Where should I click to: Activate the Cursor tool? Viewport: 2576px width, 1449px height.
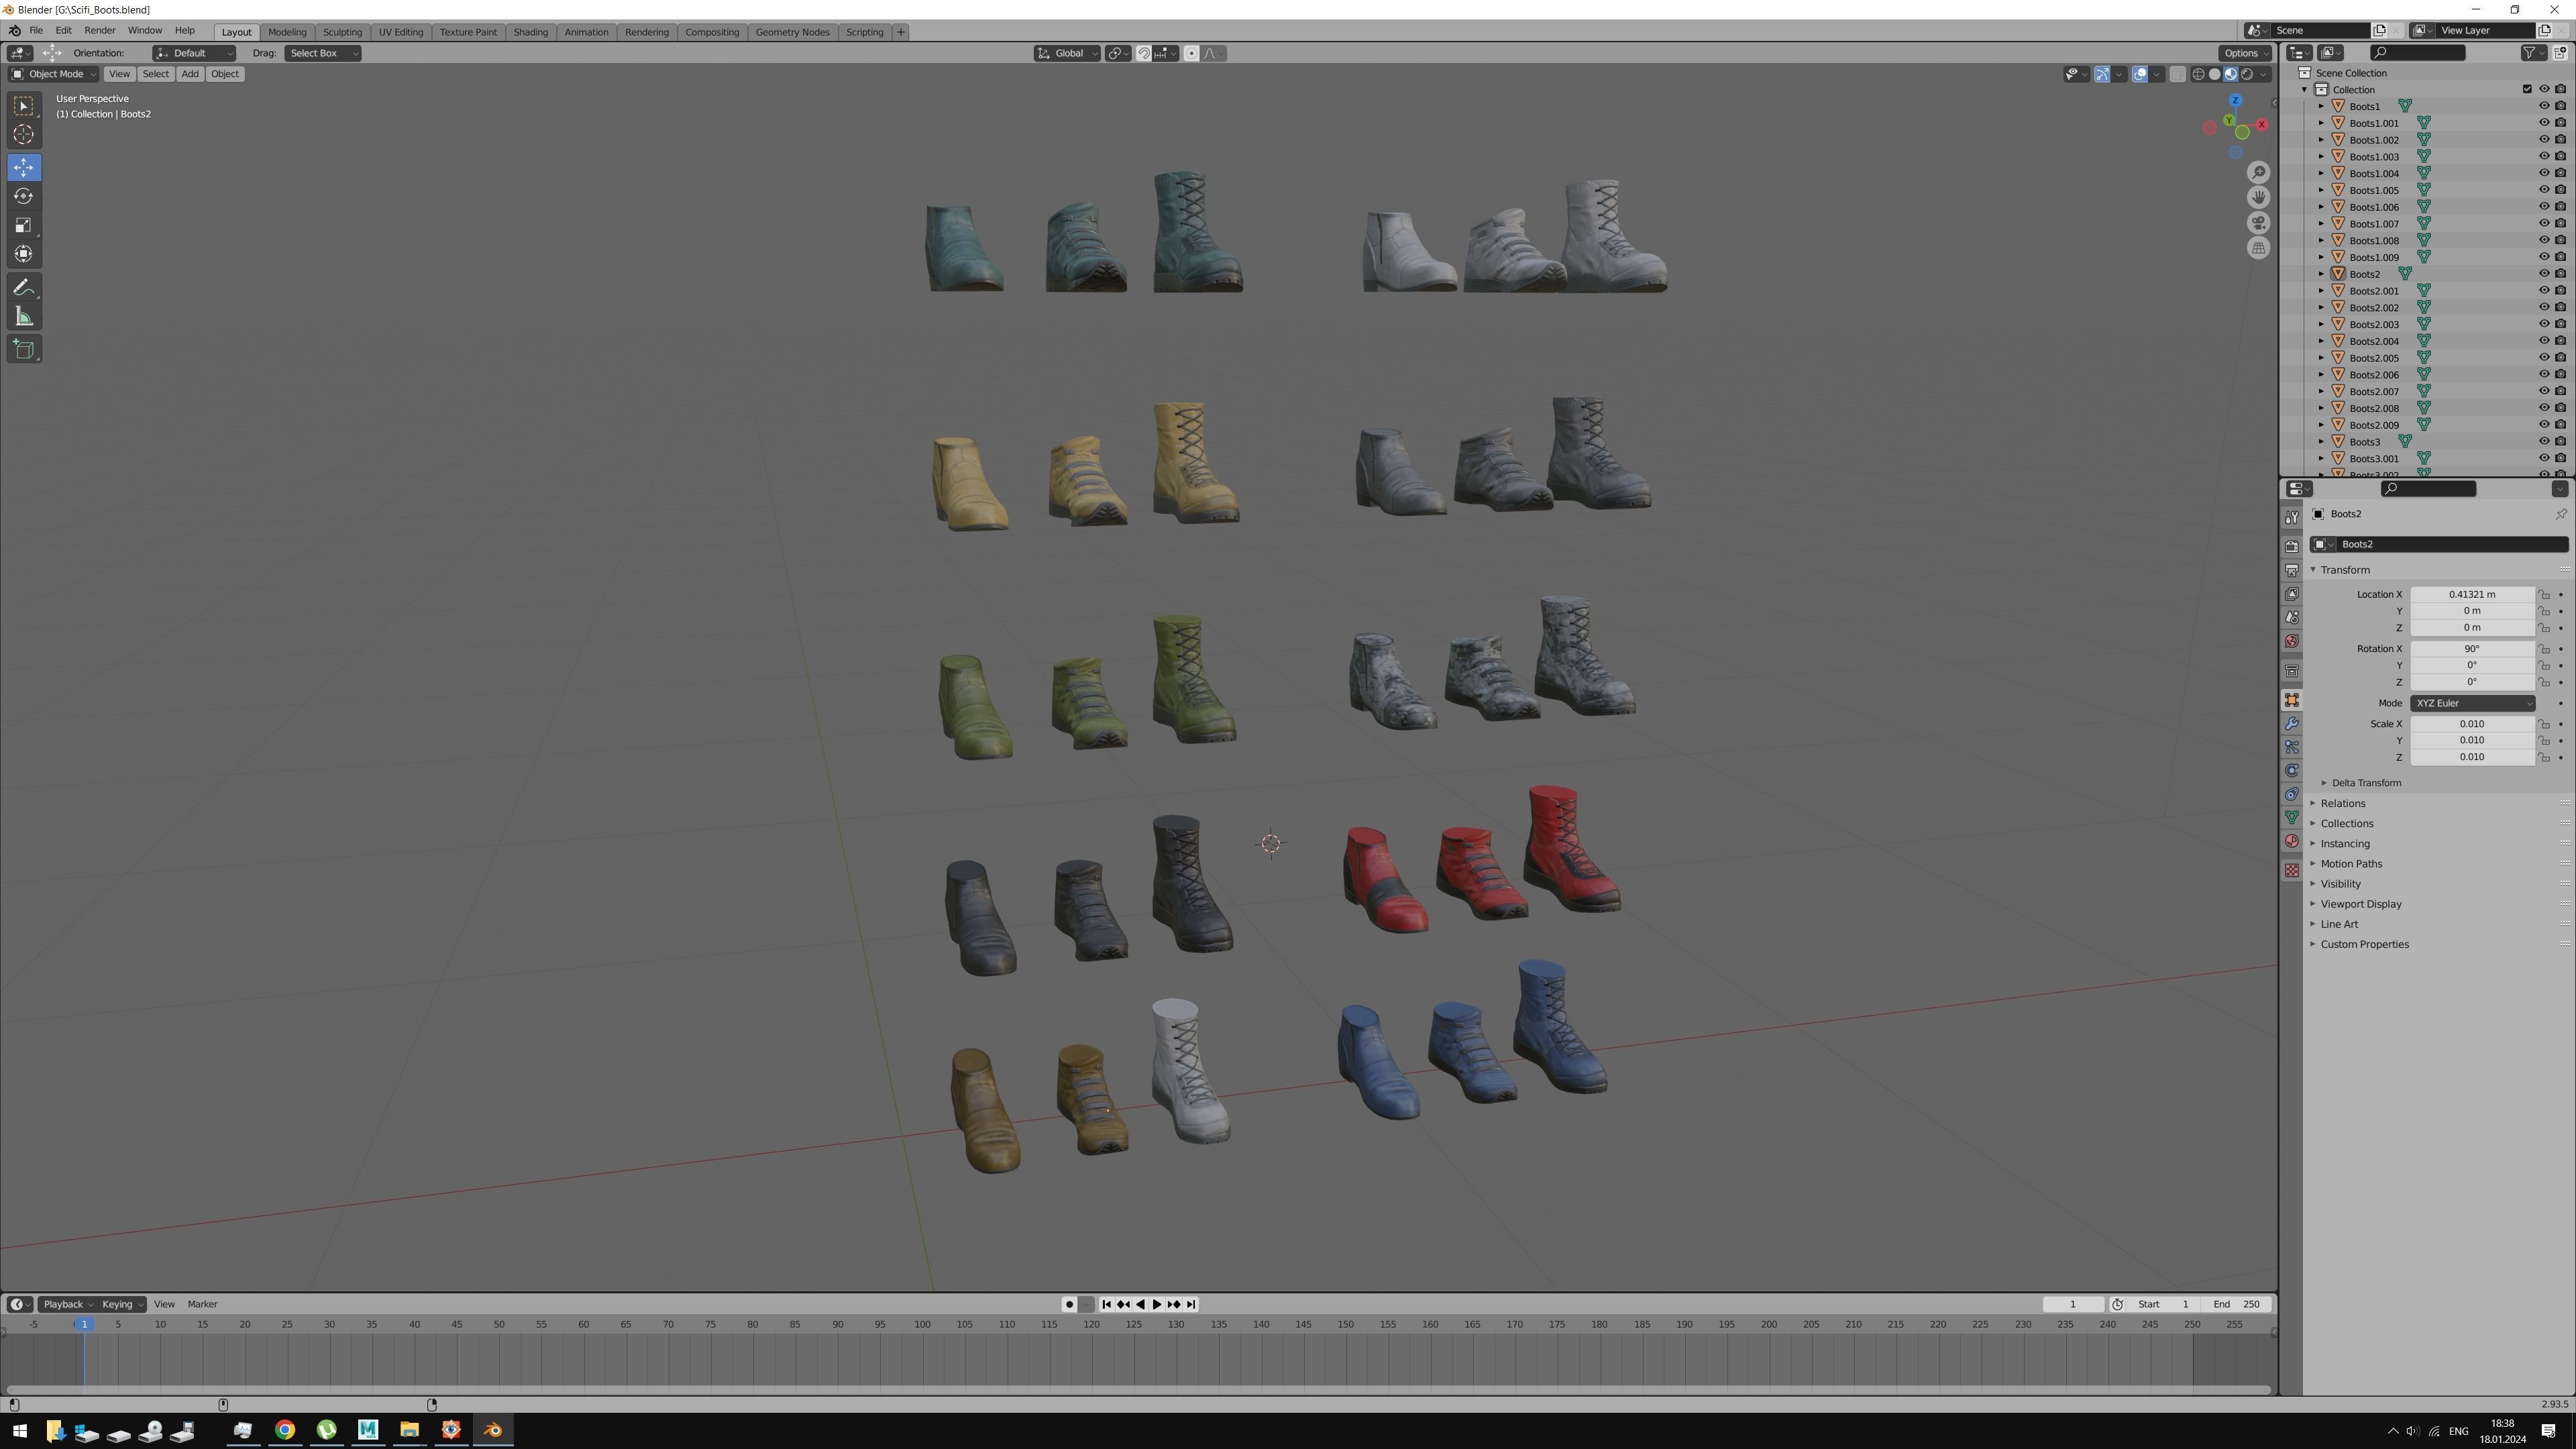(x=24, y=135)
